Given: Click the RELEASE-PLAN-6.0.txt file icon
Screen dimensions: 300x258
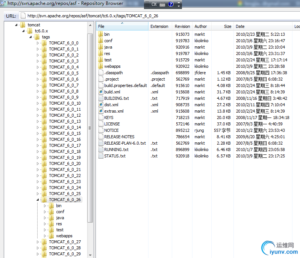Looking at the screenshot, I should coord(101,143).
